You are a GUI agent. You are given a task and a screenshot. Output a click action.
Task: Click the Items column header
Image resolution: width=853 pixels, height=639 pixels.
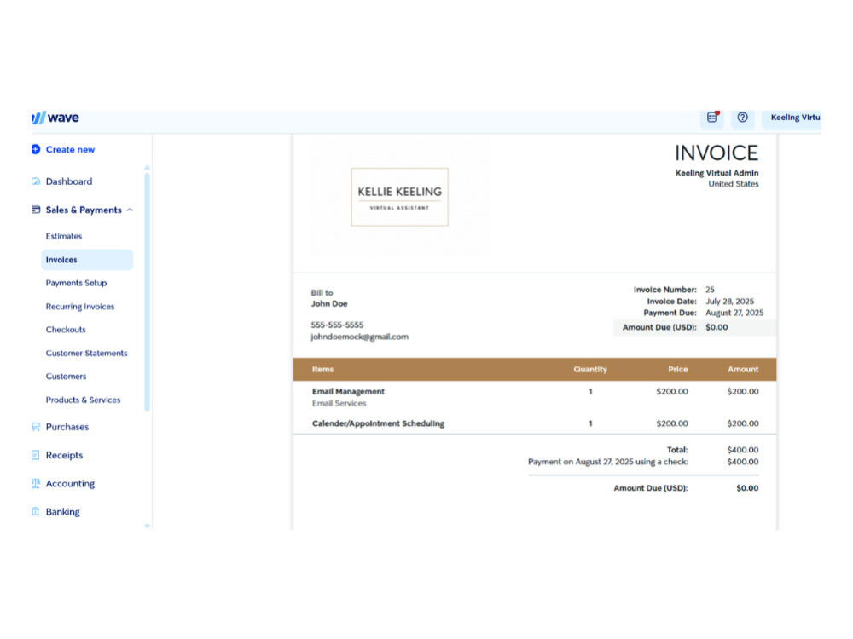[322, 370]
